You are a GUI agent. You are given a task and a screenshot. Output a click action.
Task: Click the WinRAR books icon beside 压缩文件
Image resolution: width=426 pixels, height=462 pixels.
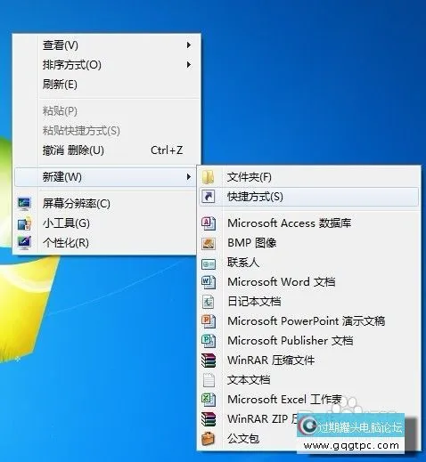[x=209, y=361]
